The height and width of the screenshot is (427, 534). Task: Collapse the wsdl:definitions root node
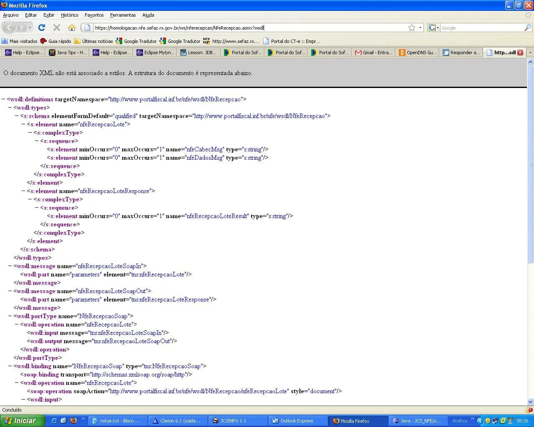coord(3,99)
